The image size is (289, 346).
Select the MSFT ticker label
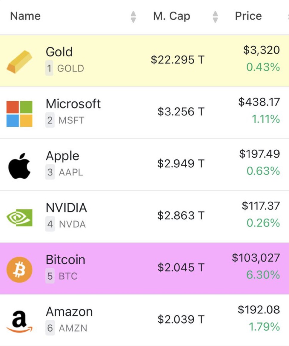pos(71,120)
